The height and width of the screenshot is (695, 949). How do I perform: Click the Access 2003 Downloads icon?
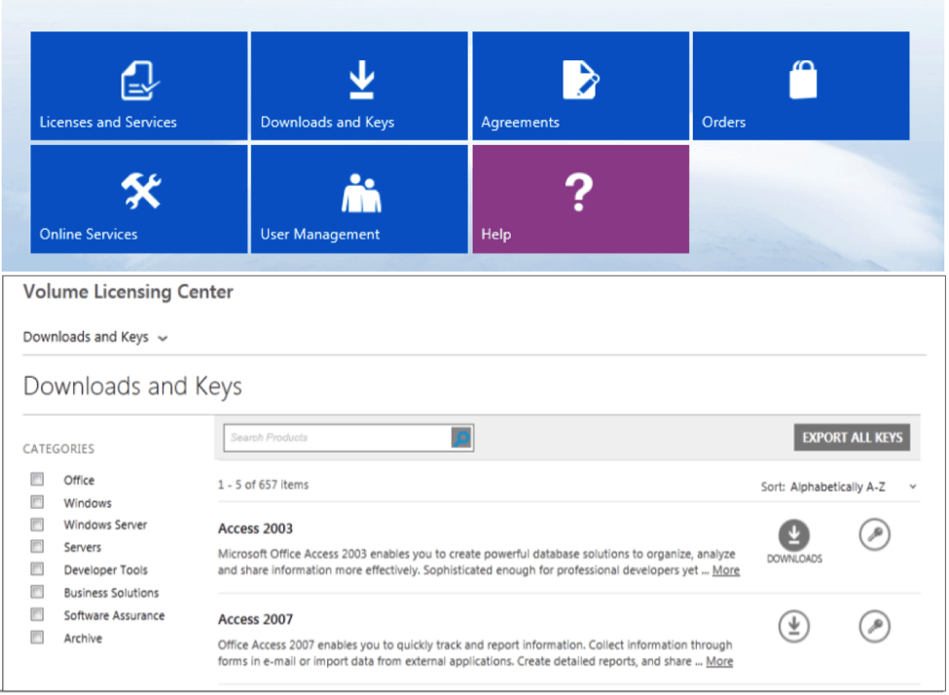click(794, 535)
